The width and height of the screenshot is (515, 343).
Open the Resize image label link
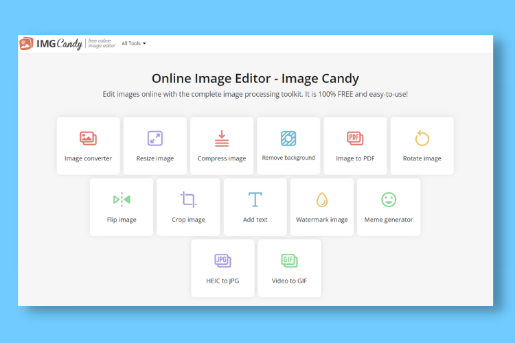click(x=155, y=158)
